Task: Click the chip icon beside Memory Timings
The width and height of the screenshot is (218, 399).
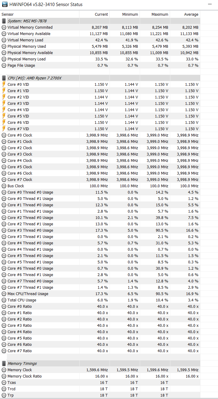Action: pyautogui.click(x=4, y=363)
